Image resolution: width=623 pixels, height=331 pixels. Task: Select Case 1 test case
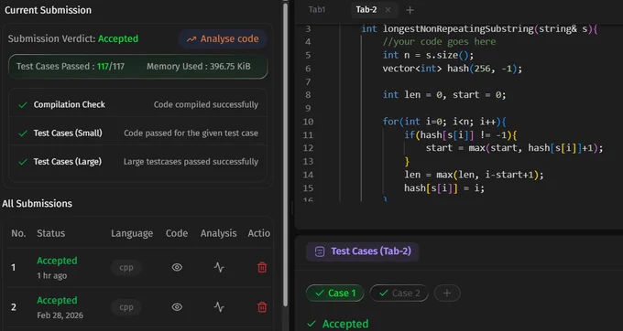coord(335,293)
